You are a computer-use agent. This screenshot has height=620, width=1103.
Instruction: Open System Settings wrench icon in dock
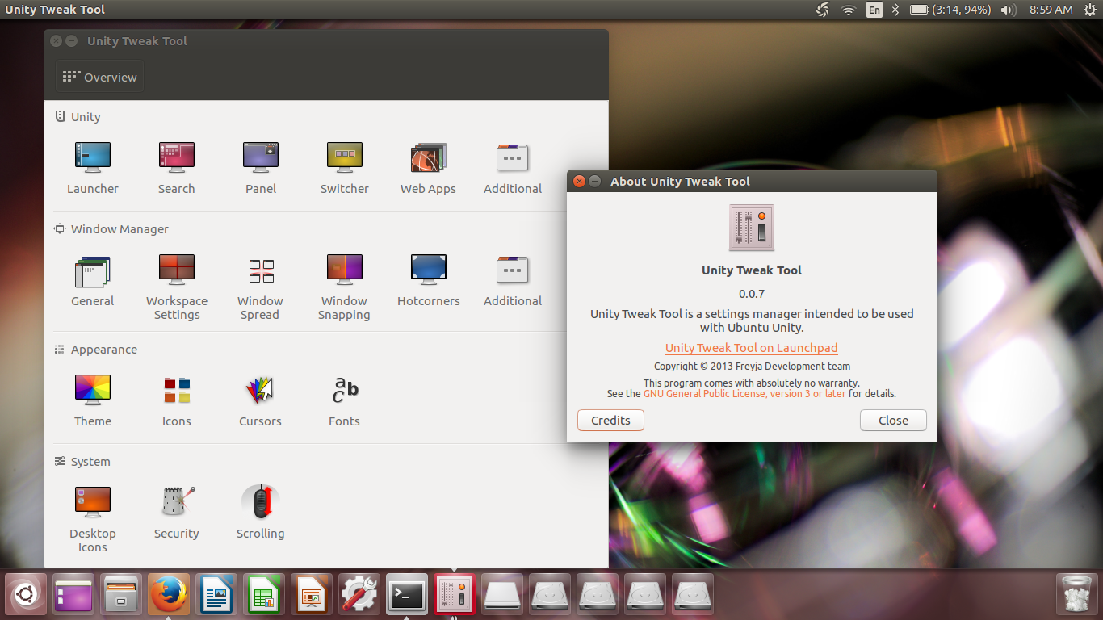click(x=359, y=595)
